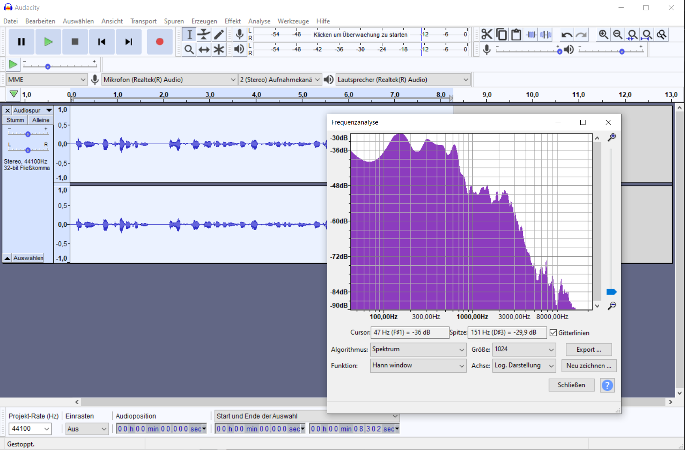Click the Copy icon in the edit toolbar

(x=501, y=34)
